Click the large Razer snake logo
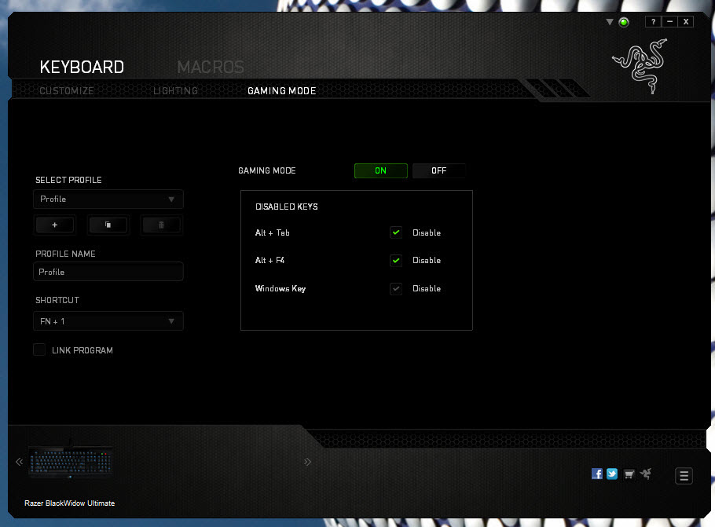 point(640,66)
